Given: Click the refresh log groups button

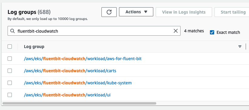Looking at the screenshot, I should pos(109,12).
